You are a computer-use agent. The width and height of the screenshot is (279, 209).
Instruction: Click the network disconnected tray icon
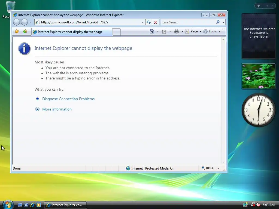[253, 205]
